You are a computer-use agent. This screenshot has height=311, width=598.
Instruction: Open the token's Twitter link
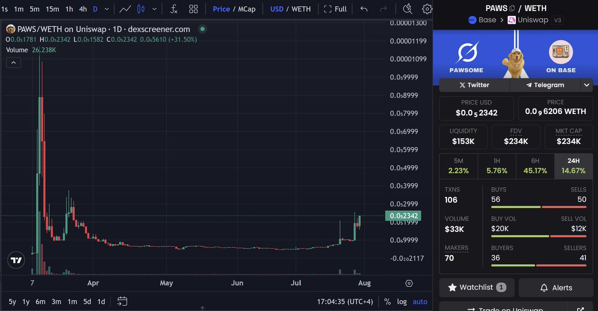474,85
